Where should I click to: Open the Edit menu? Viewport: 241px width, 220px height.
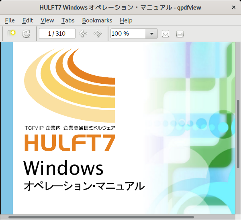[x=27, y=20]
